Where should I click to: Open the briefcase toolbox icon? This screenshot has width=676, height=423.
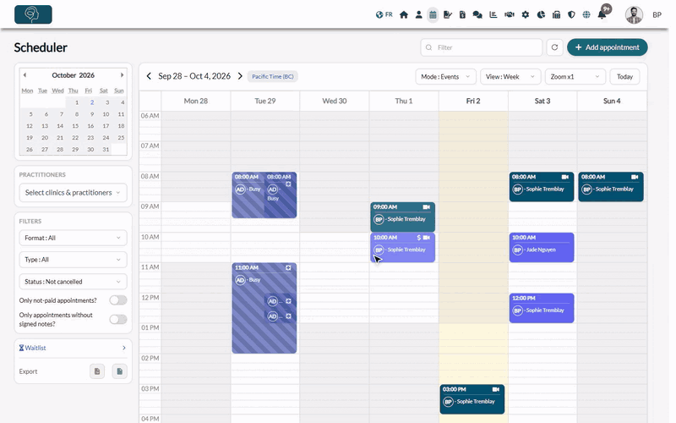point(556,14)
